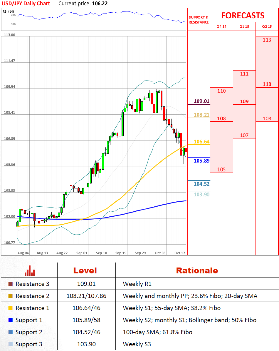
Task: Click the Q2 15 forecast column header
Action: coord(267,26)
